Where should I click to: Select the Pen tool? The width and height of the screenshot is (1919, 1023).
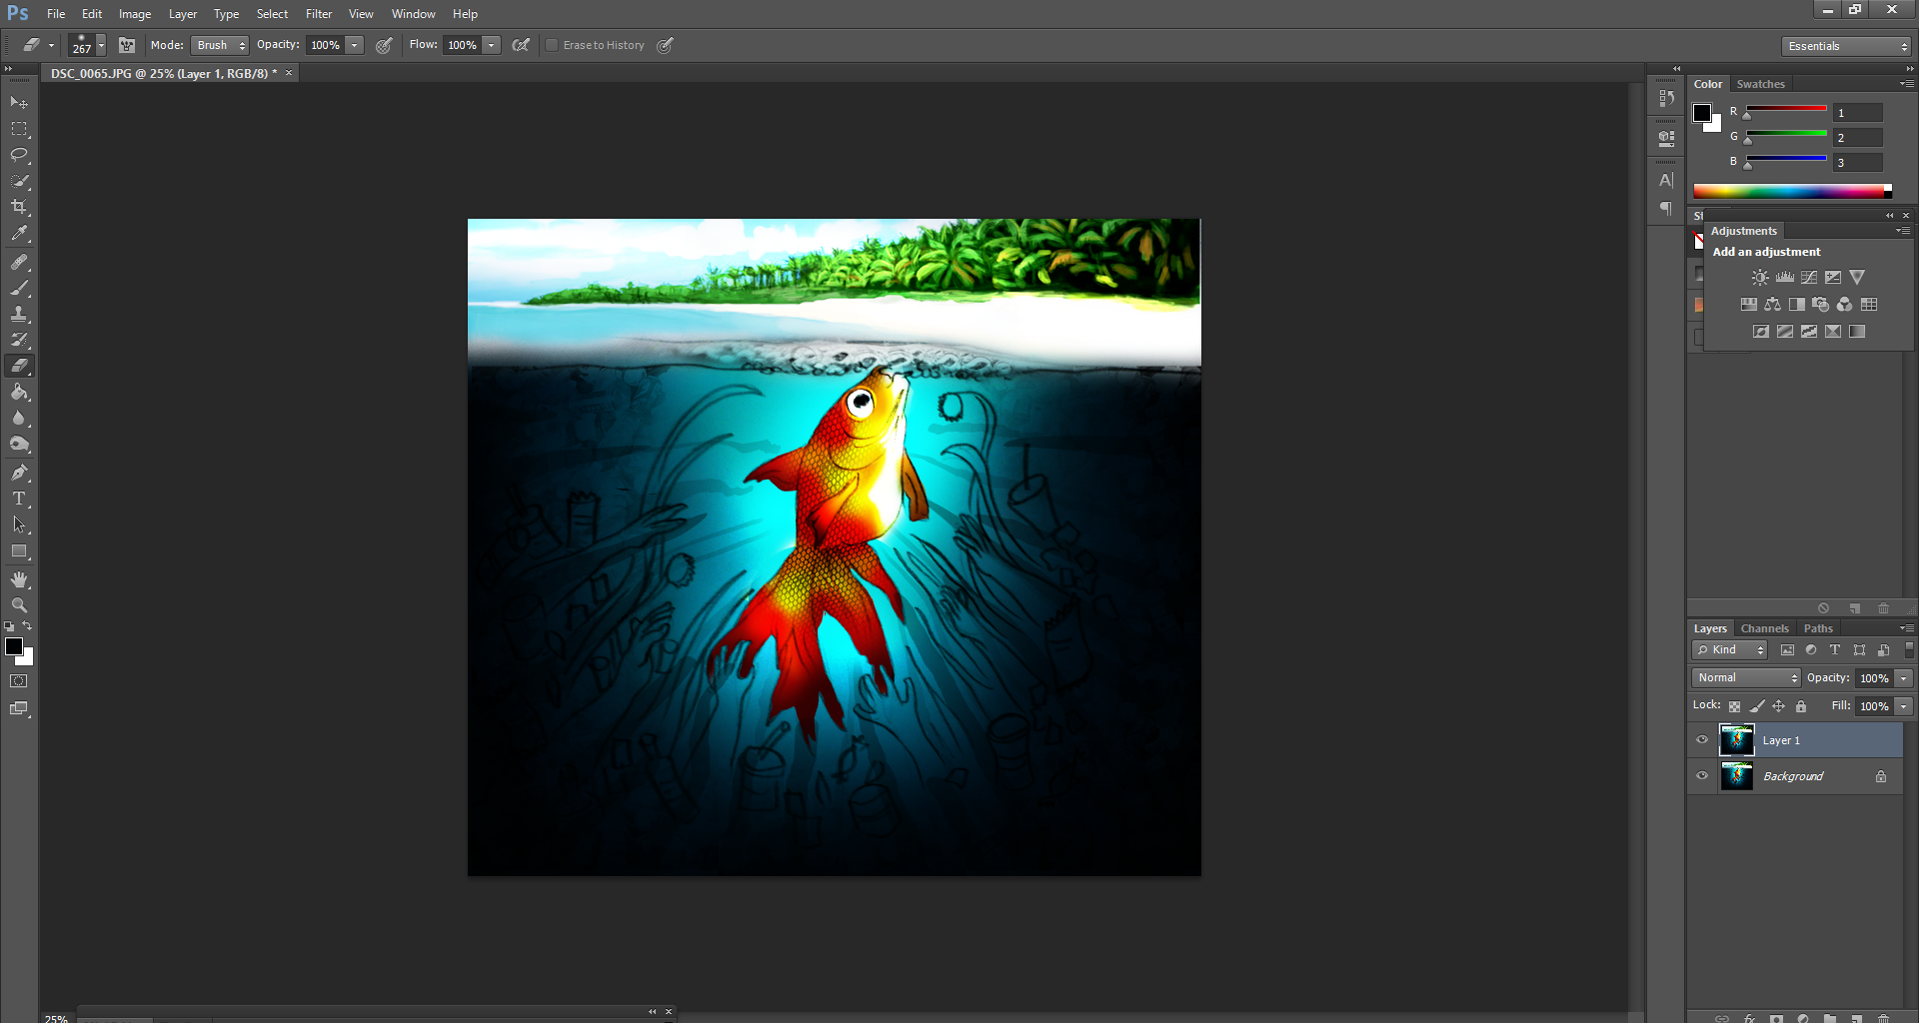19,473
